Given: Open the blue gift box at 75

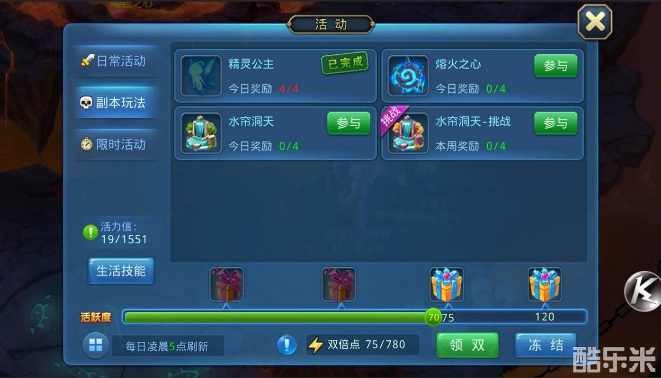Looking at the screenshot, I should click(x=447, y=285).
